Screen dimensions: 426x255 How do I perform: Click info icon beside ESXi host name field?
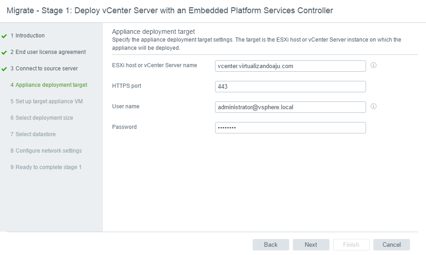click(373, 65)
